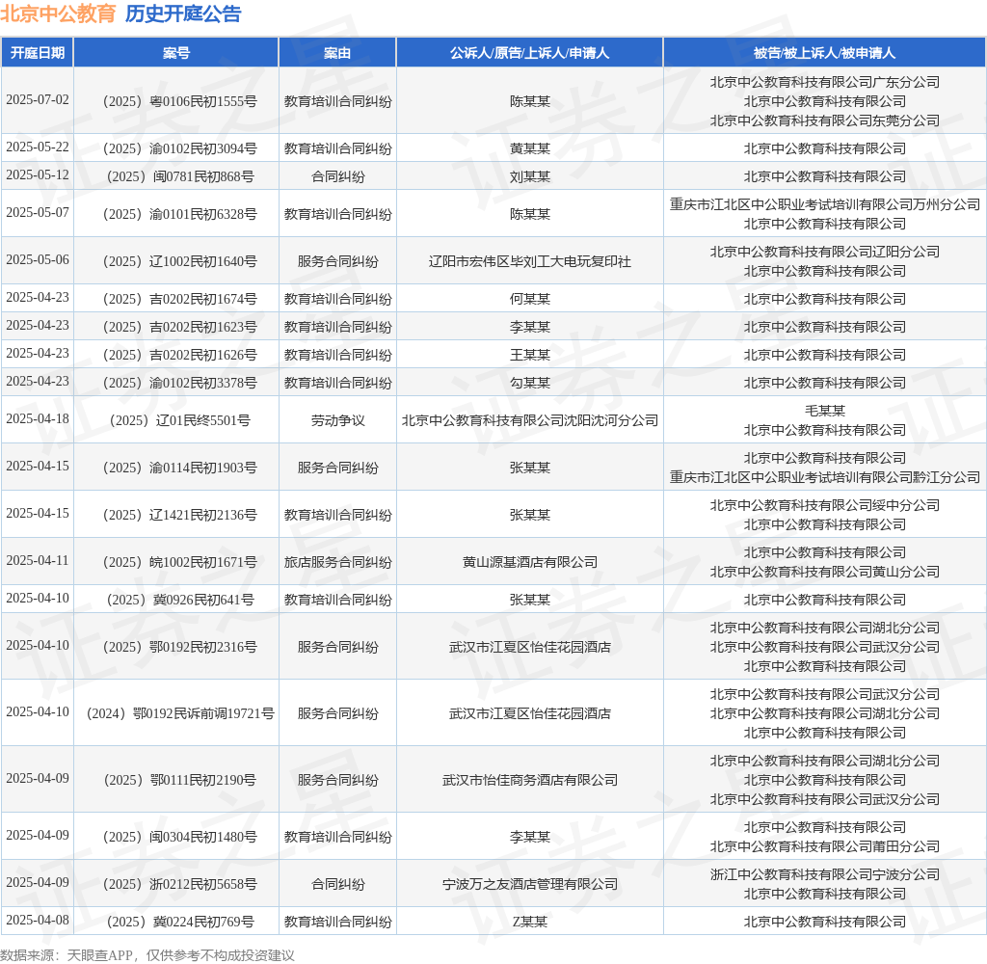Viewport: 987px width, 964px height.
Task: Click plaintiff 辽阳市宏伟区毕刘工大电玩复印社
Action: 530,261
